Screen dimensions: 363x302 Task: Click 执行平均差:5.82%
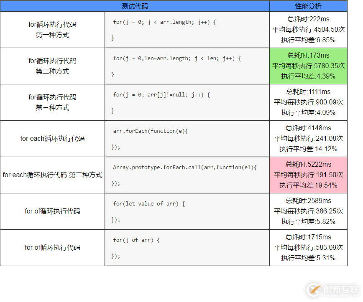click(308, 221)
